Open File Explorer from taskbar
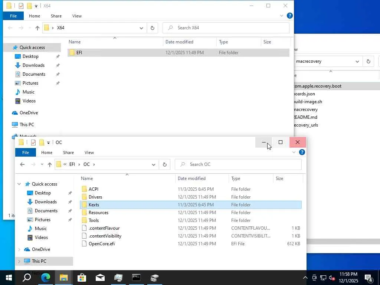Image resolution: width=380 pixels, height=285 pixels. (64, 278)
